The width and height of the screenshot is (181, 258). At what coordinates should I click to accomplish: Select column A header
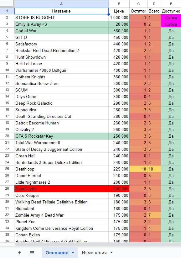pyautogui.click(x=61, y=4)
